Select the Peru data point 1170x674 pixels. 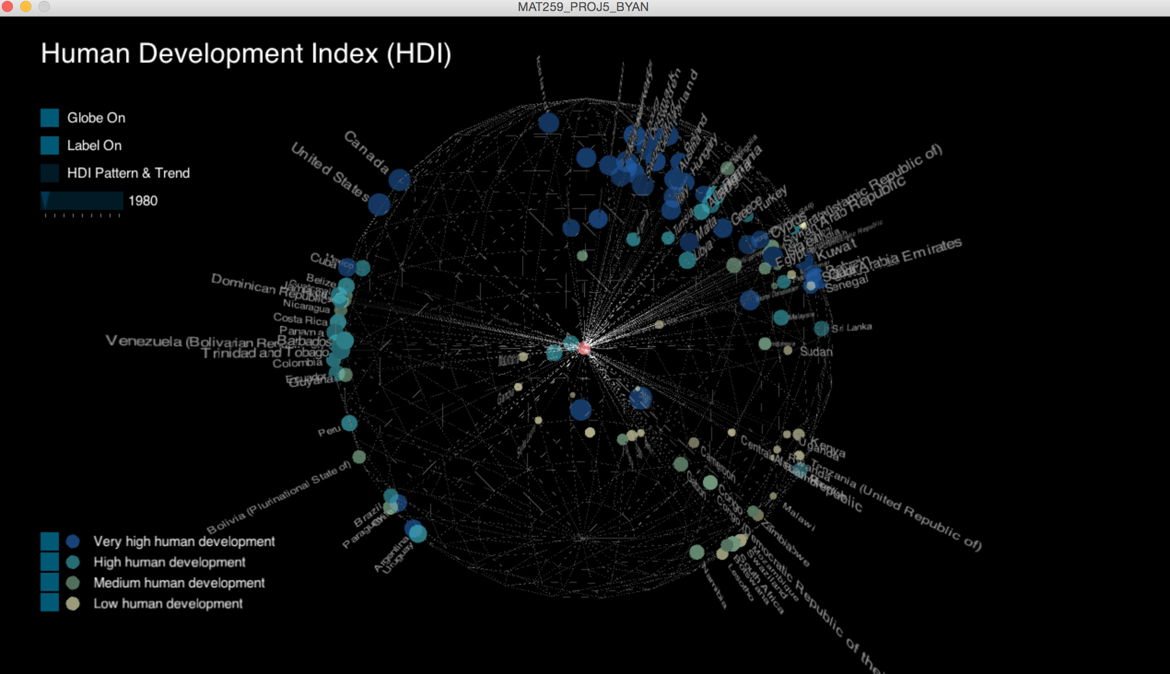[x=349, y=423]
